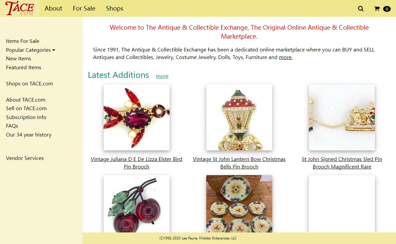Open the Subscription Info link
396x244 pixels.
click(x=26, y=117)
